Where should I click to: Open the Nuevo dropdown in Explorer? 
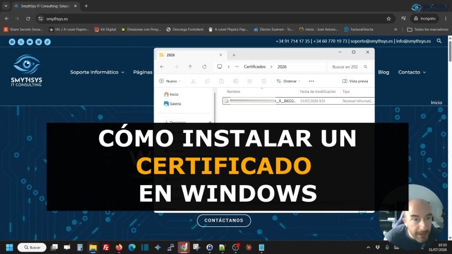(169, 81)
